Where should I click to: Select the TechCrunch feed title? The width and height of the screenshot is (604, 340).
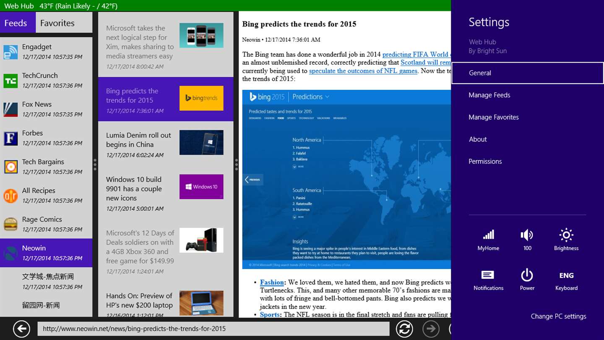click(x=40, y=76)
